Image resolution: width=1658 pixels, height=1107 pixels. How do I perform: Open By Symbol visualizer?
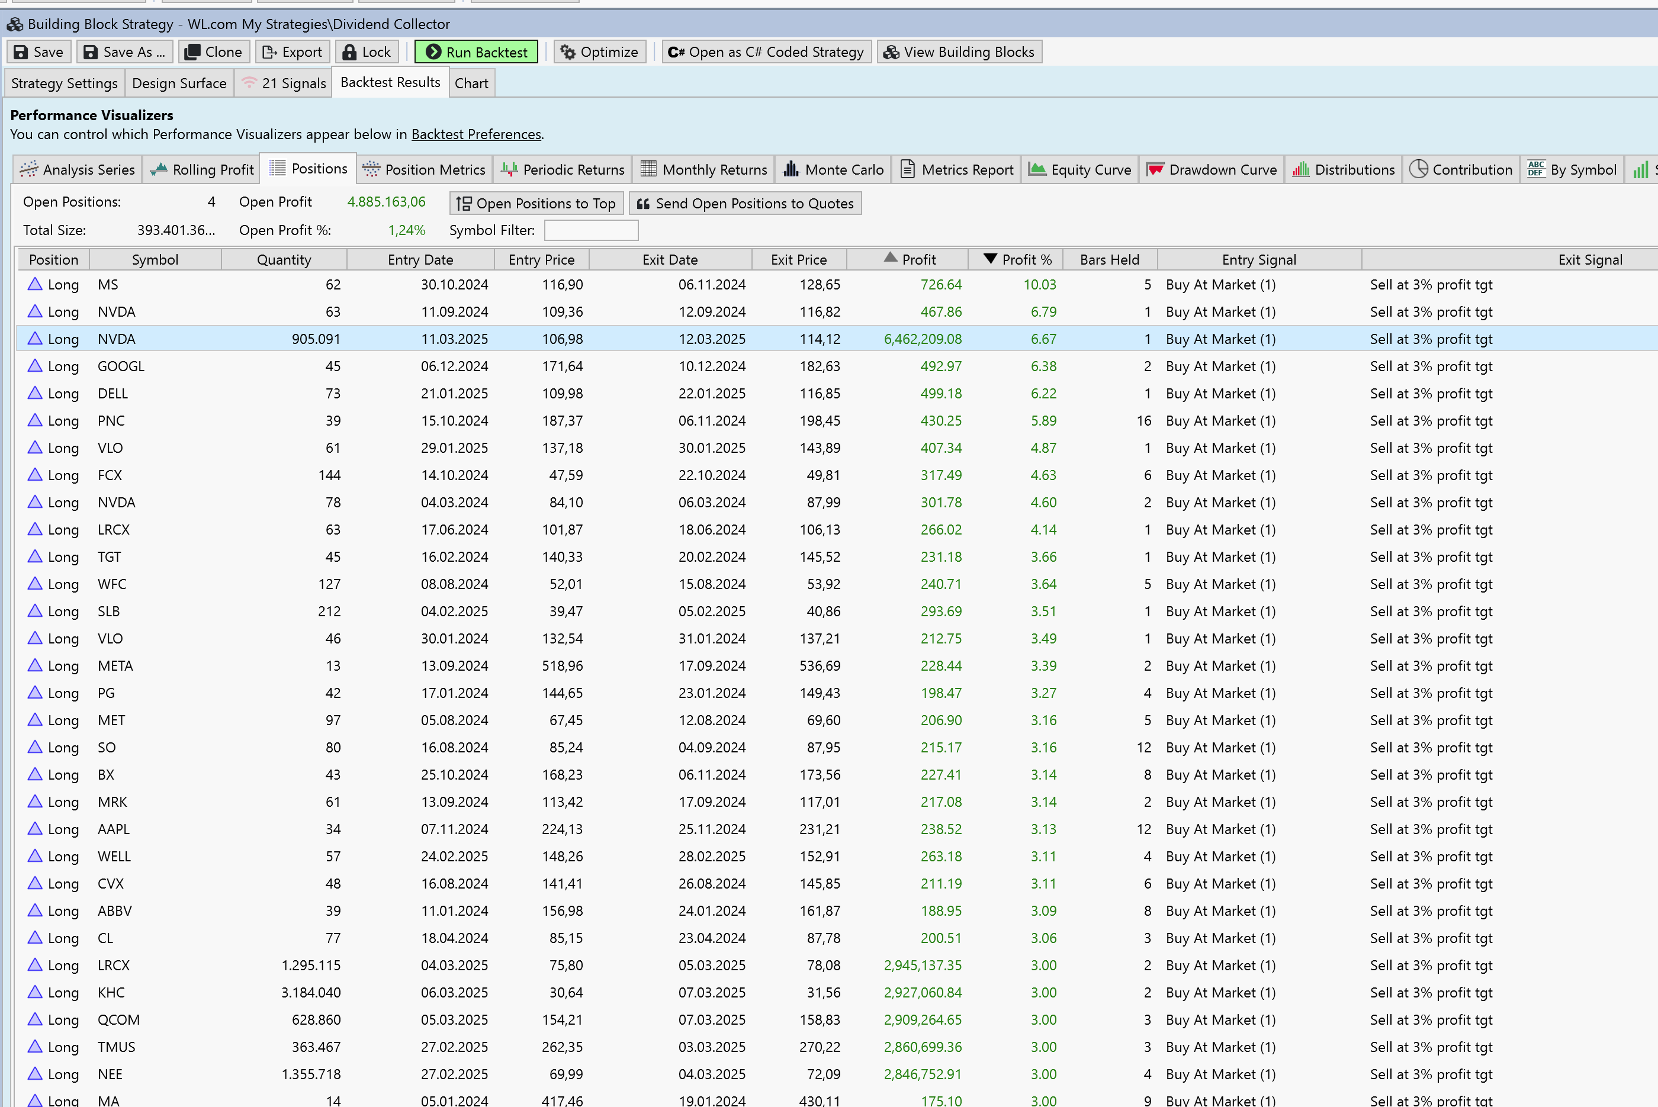(1572, 169)
